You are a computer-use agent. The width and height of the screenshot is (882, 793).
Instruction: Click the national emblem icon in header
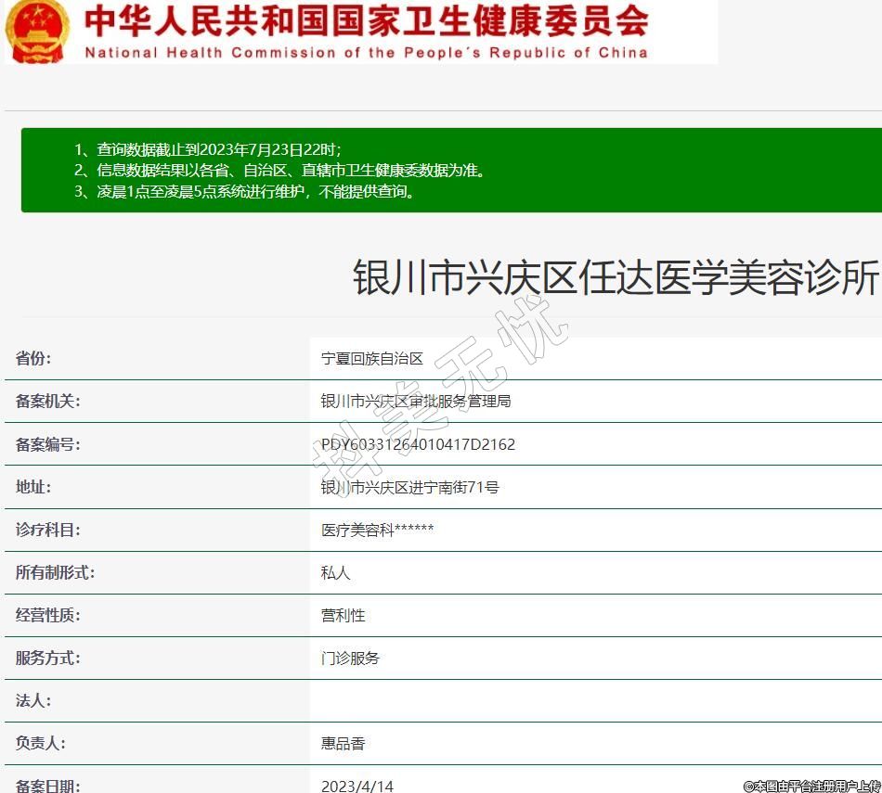37,31
